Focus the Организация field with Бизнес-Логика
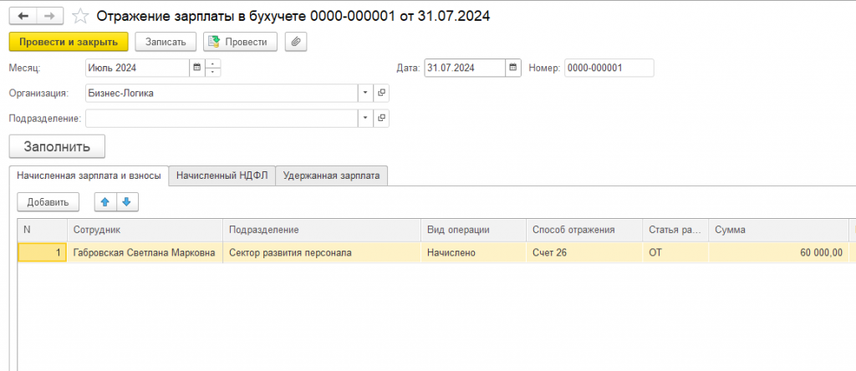This screenshot has height=371, width=856. coord(222,94)
